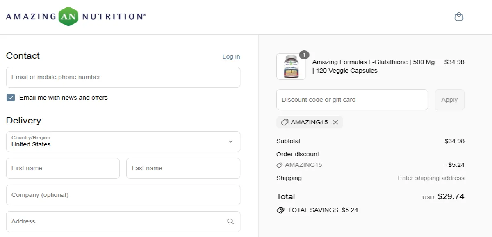Open the shopping bag icon
Screen dimensions: 492x237
coord(459,16)
